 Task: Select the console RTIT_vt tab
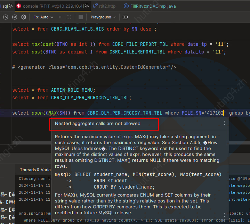52,6
